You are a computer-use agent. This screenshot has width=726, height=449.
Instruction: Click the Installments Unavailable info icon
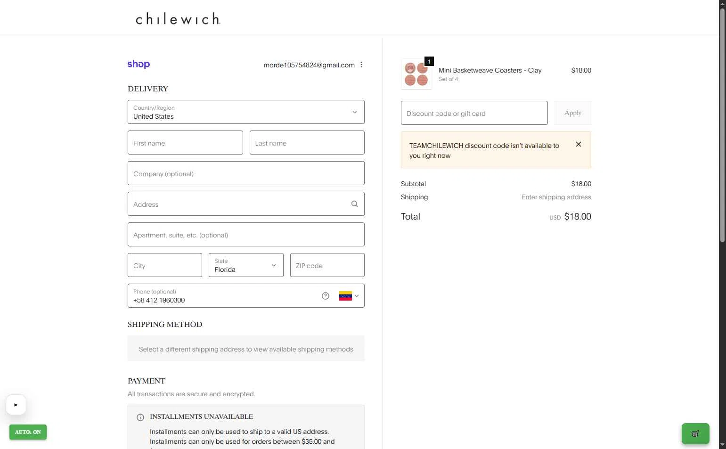(x=140, y=417)
